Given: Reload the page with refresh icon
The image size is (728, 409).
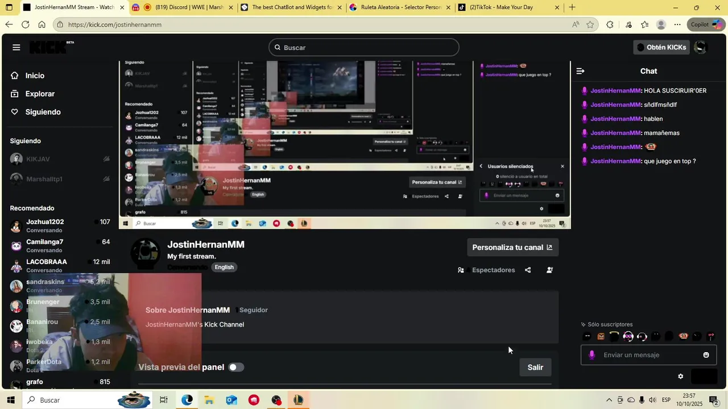Looking at the screenshot, I should tap(25, 24).
